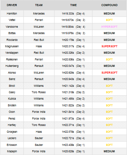Click the DRIVER column header

click(x=12, y=5)
